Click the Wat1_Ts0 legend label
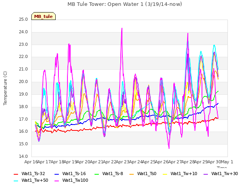The height and width of the screenshot is (188, 251). (x=147, y=174)
